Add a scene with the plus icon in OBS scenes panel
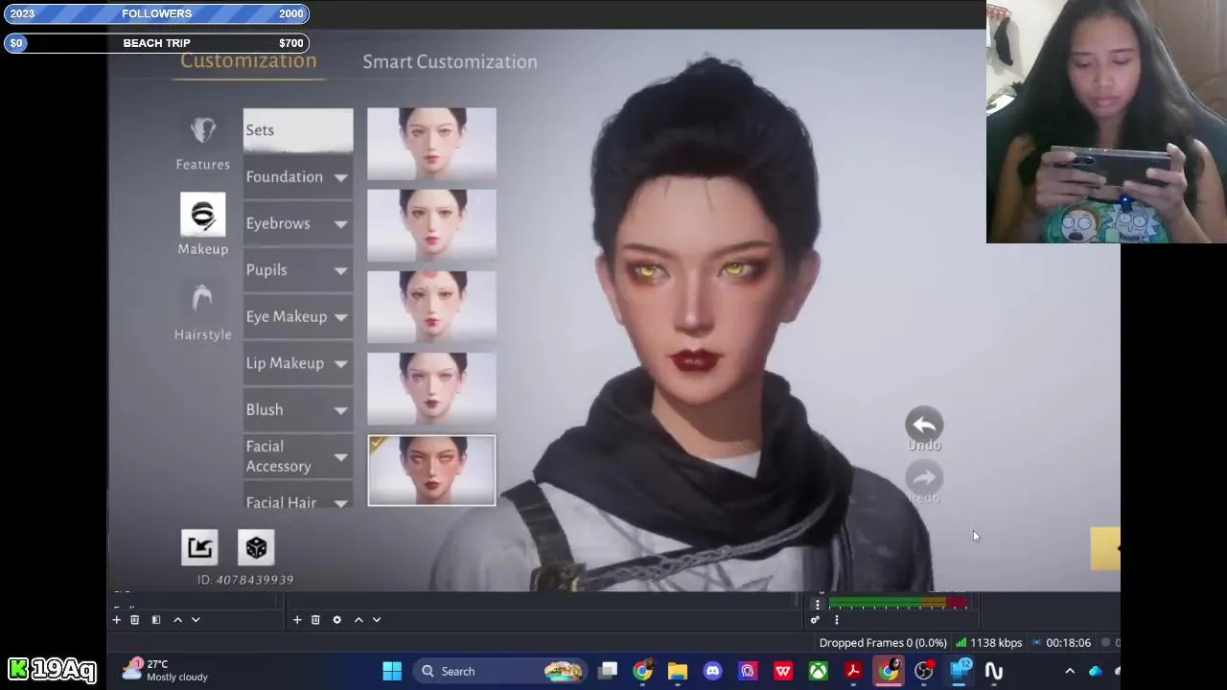The height and width of the screenshot is (690, 1227). coord(116,620)
